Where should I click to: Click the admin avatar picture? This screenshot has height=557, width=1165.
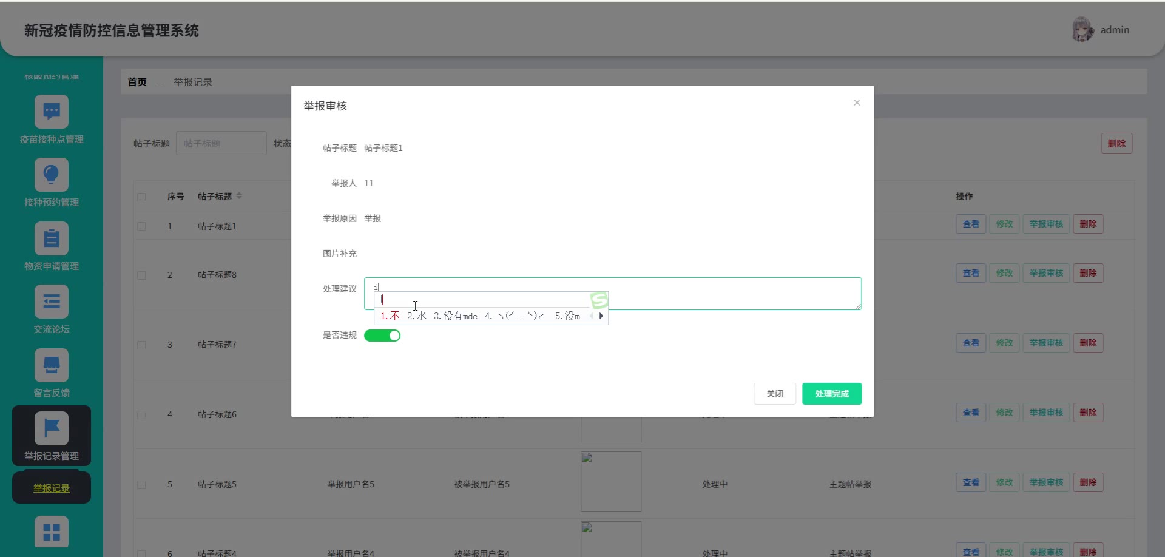pyautogui.click(x=1082, y=30)
